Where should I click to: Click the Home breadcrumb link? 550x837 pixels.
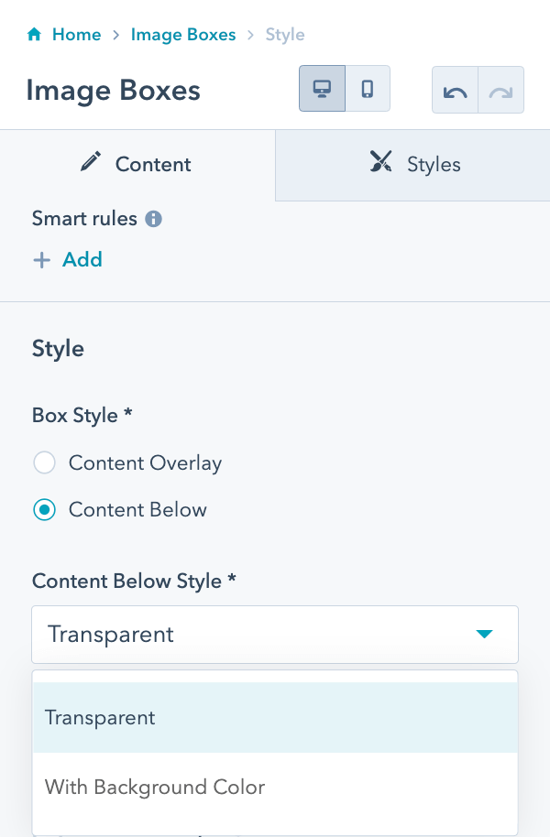click(76, 35)
